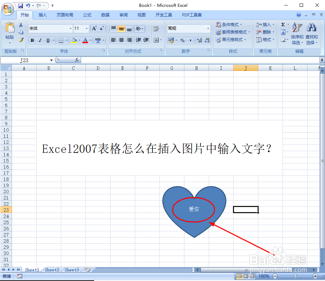
Task: Open Sort and Filter (排序和筛选)
Action: pos(297,34)
